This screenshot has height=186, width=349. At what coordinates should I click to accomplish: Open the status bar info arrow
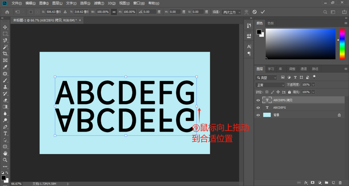coord(68,184)
